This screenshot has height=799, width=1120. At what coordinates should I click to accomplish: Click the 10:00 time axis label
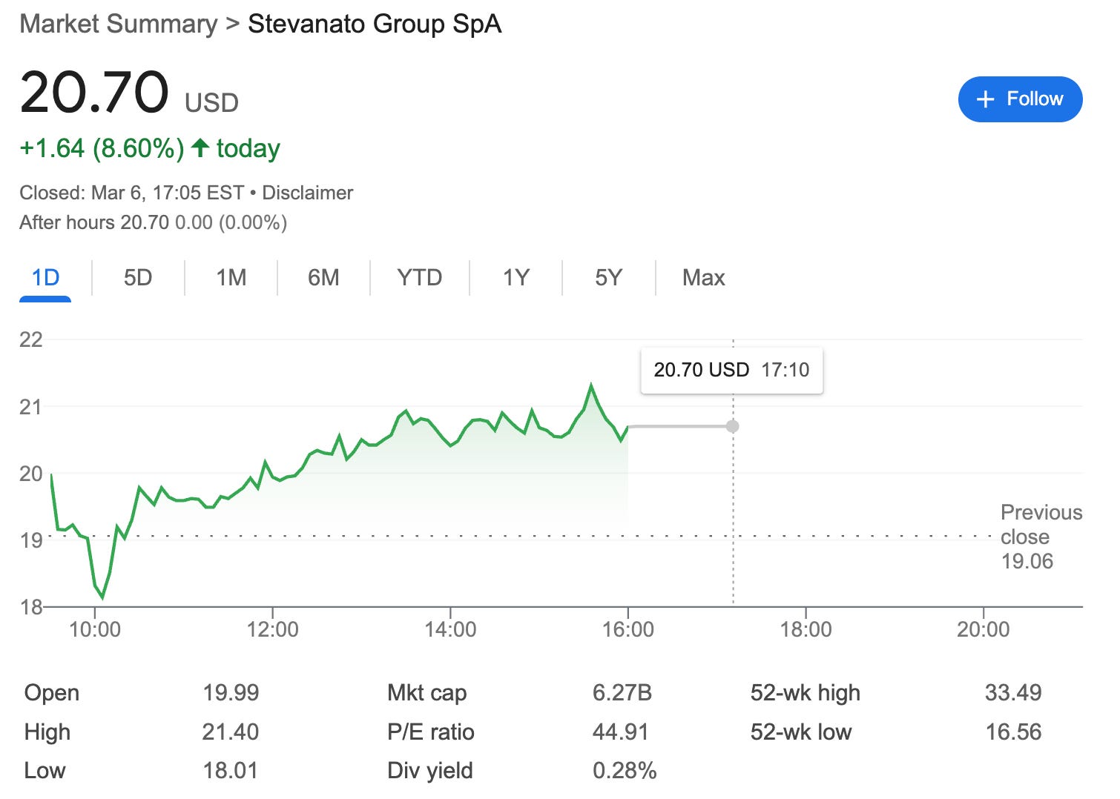(94, 629)
